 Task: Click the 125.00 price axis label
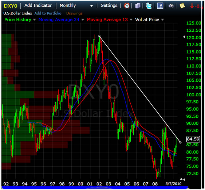click(x=194, y=23)
